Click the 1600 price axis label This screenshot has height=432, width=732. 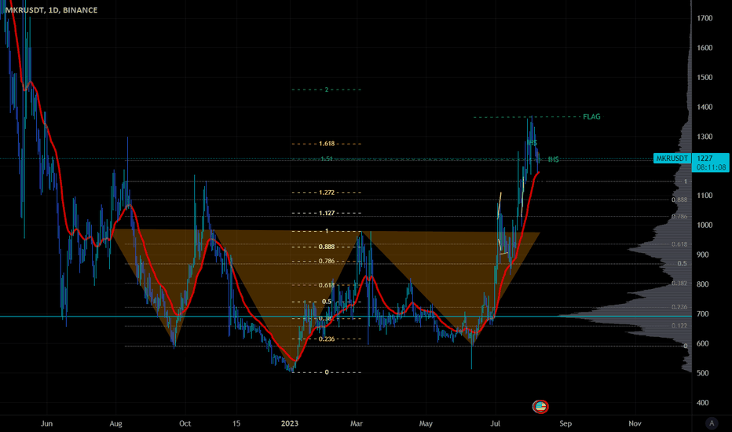click(705, 48)
